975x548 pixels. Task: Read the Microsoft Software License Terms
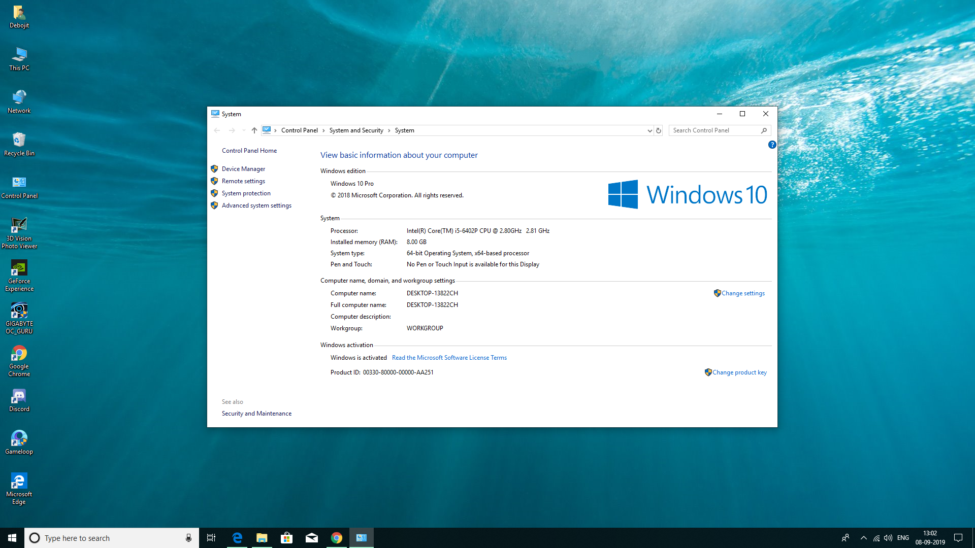pyautogui.click(x=449, y=358)
